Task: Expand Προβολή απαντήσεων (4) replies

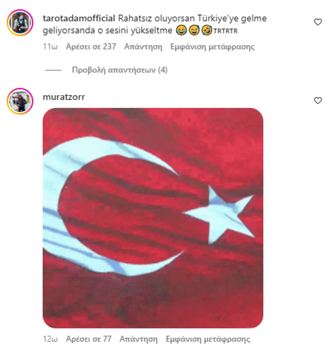Action: click(x=120, y=70)
